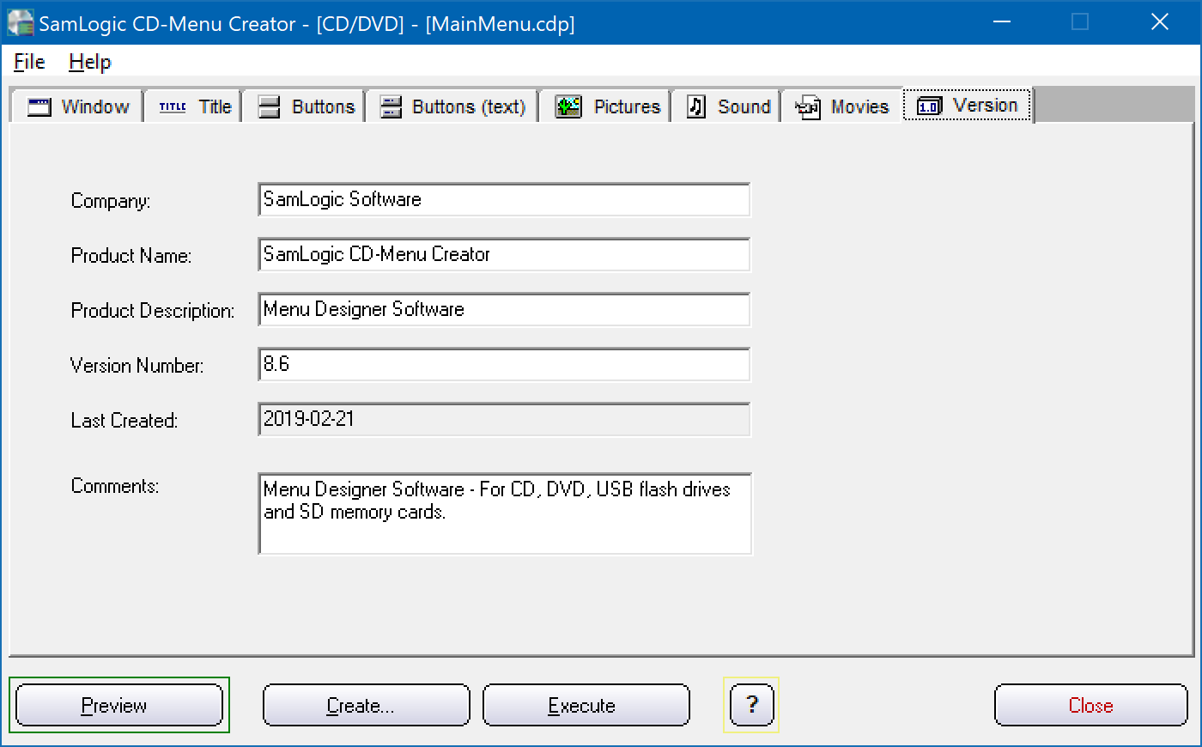This screenshot has width=1202, height=747.
Task: Click the Version Number: label
Action: click(137, 366)
